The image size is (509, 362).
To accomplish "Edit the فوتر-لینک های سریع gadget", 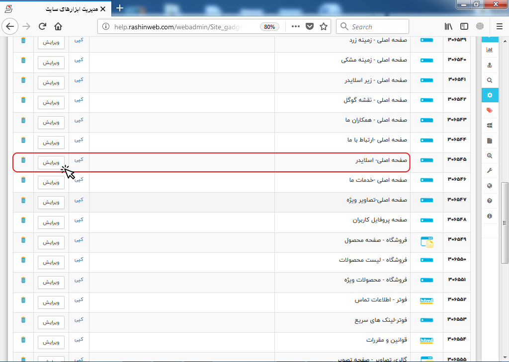I will click(51, 322).
